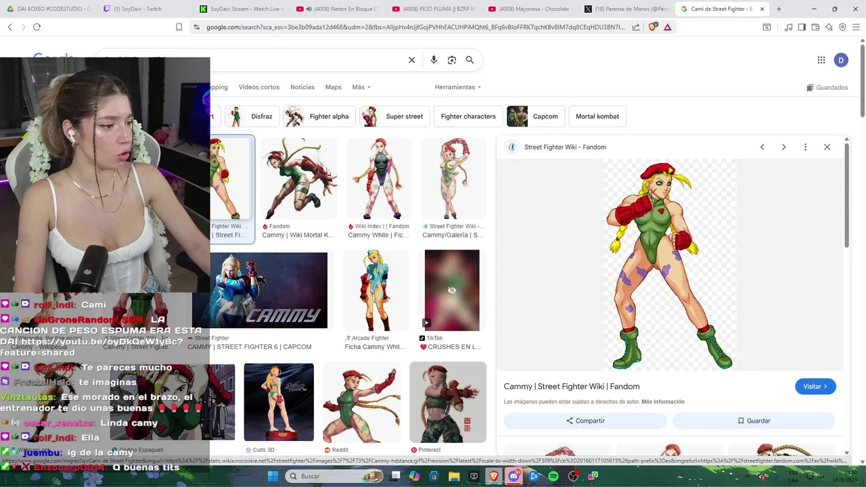Open three-dot options in preview panel
866x487 pixels.
point(805,147)
